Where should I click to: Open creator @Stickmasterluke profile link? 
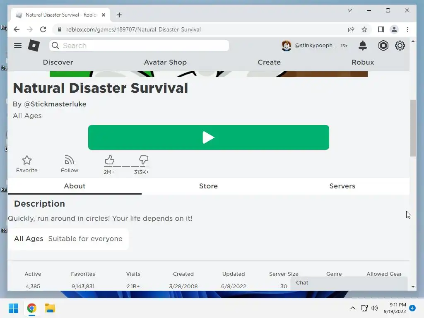(55, 104)
